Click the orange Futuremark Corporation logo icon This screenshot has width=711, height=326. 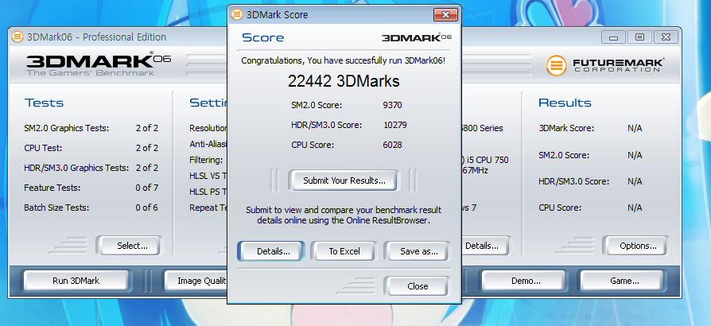point(556,65)
